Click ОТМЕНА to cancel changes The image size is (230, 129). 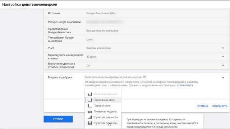[203, 106]
